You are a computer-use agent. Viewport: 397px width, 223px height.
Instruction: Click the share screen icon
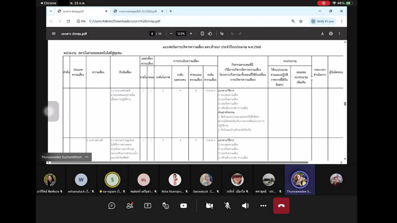(148, 206)
